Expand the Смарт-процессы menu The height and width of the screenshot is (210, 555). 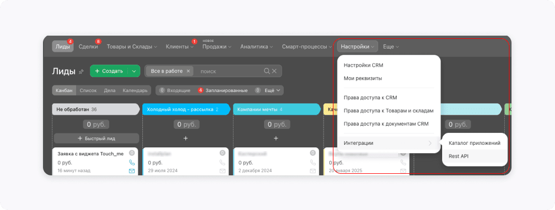(306, 47)
